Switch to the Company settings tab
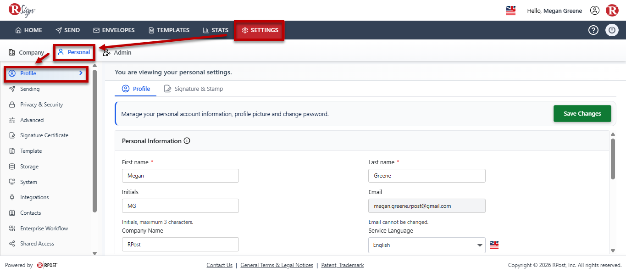 point(26,52)
